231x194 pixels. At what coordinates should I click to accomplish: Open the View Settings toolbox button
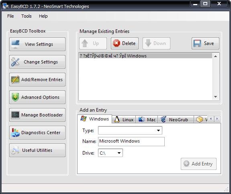37,44
